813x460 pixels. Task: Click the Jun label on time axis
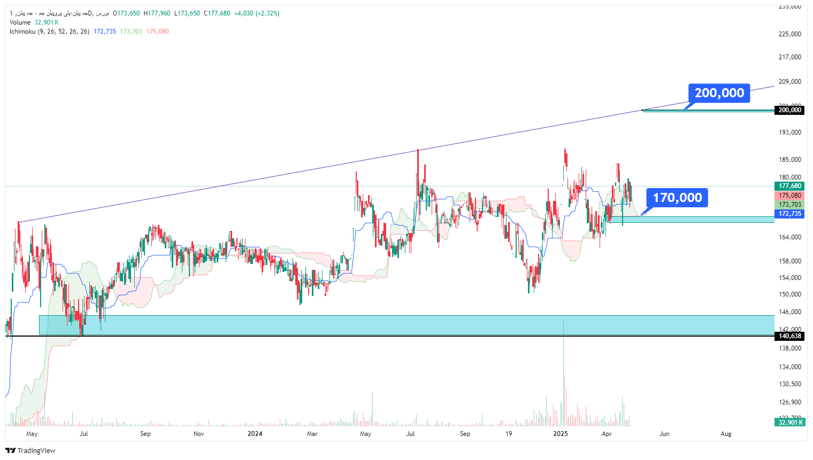click(664, 434)
